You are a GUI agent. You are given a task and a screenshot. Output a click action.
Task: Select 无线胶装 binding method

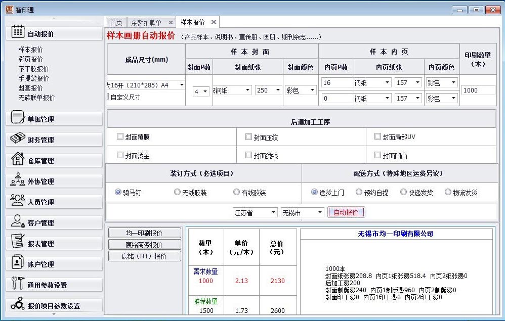click(177, 192)
